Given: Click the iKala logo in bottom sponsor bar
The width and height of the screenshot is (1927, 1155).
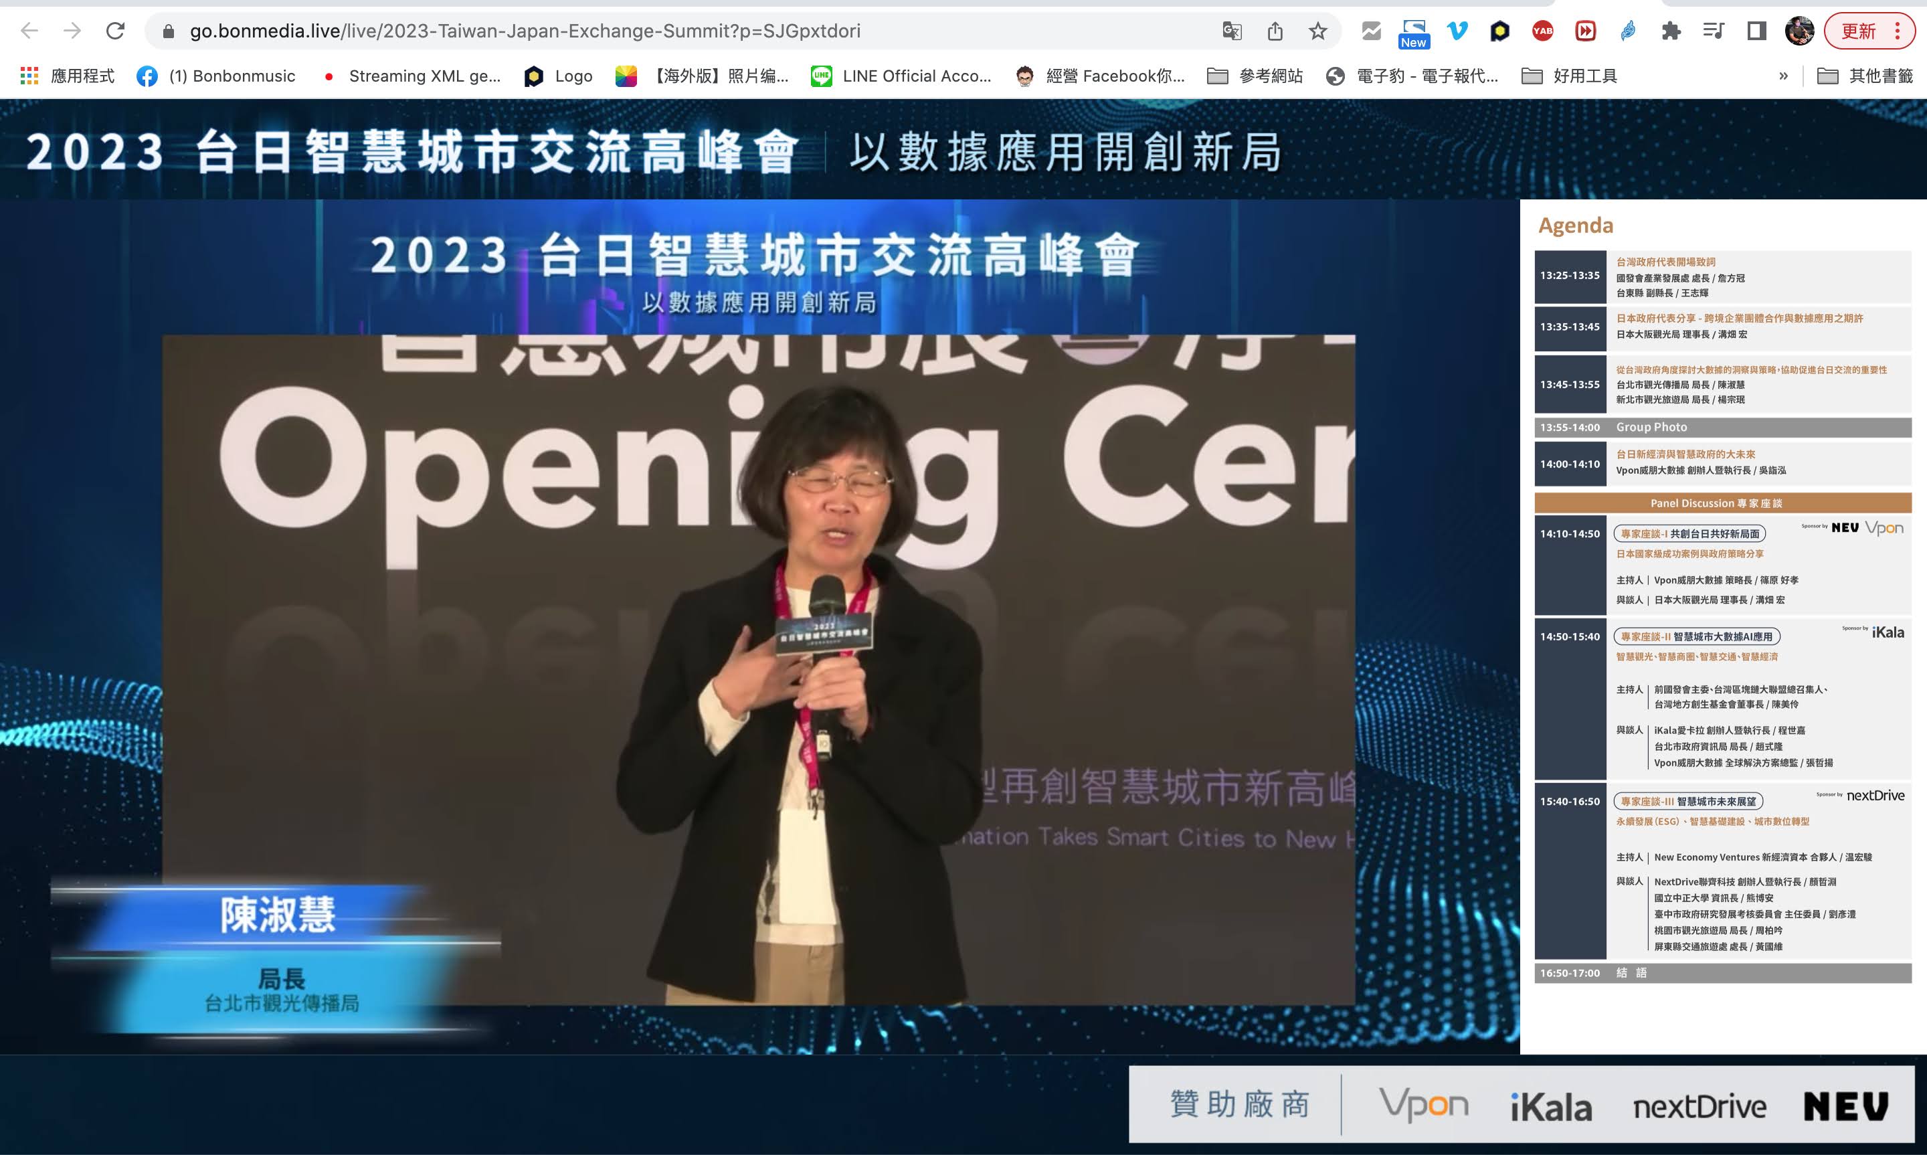Looking at the screenshot, I should (1550, 1107).
